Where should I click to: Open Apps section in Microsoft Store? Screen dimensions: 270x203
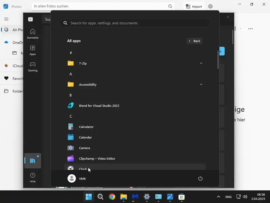tap(32, 50)
